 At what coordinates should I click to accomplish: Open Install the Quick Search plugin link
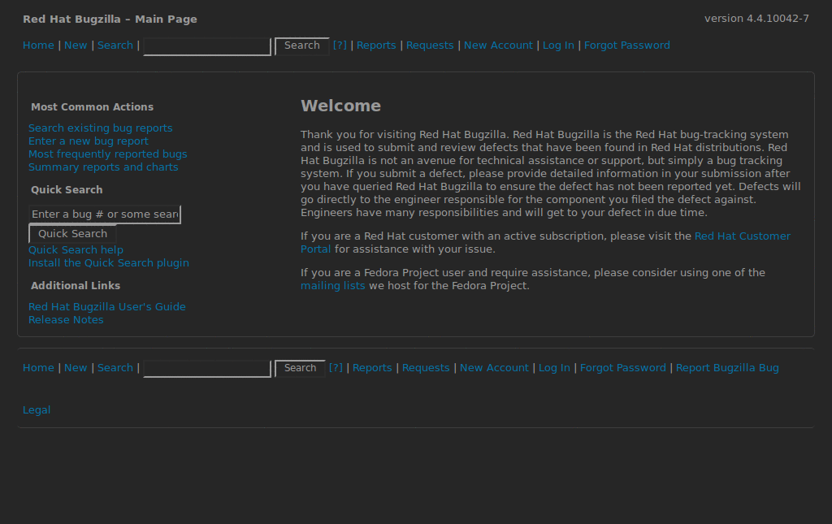[108, 263]
